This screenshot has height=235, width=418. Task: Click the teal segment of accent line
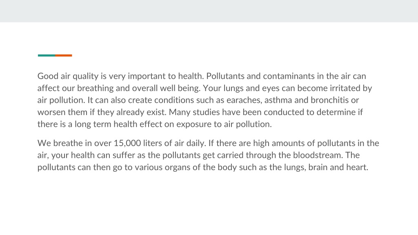pos(47,55)
